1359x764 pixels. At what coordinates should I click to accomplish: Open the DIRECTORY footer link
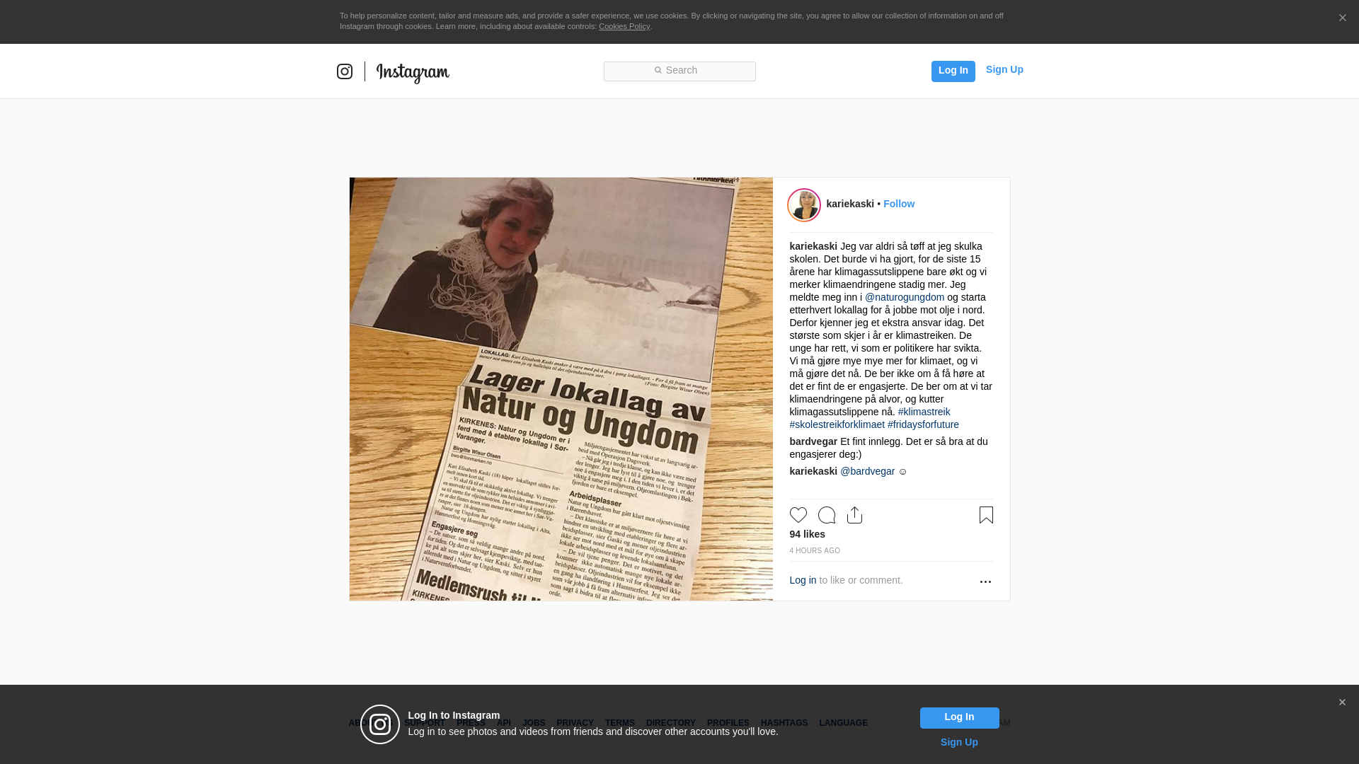(671, 723)
